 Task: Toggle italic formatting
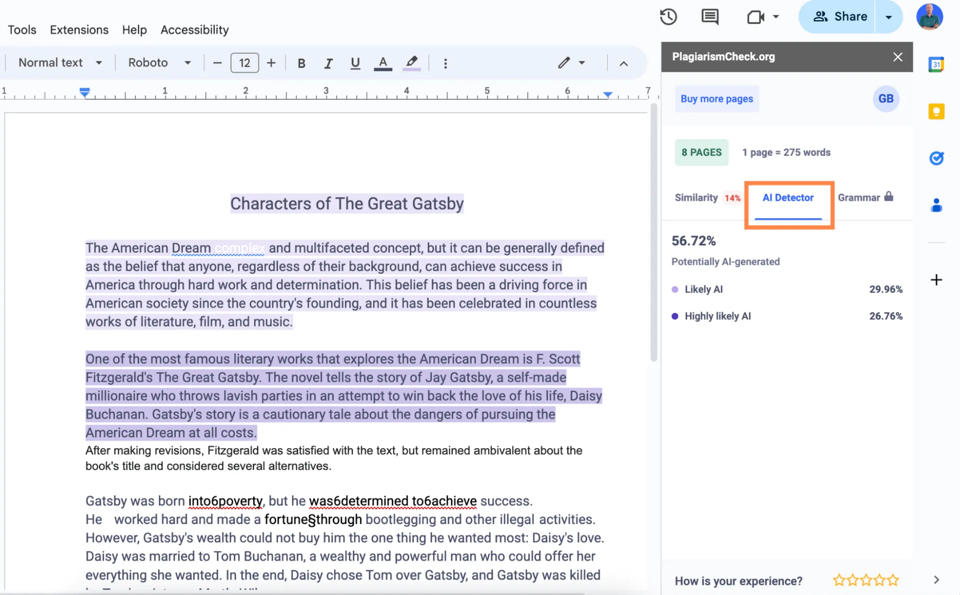pyautogui.click(x=328, y=62)
